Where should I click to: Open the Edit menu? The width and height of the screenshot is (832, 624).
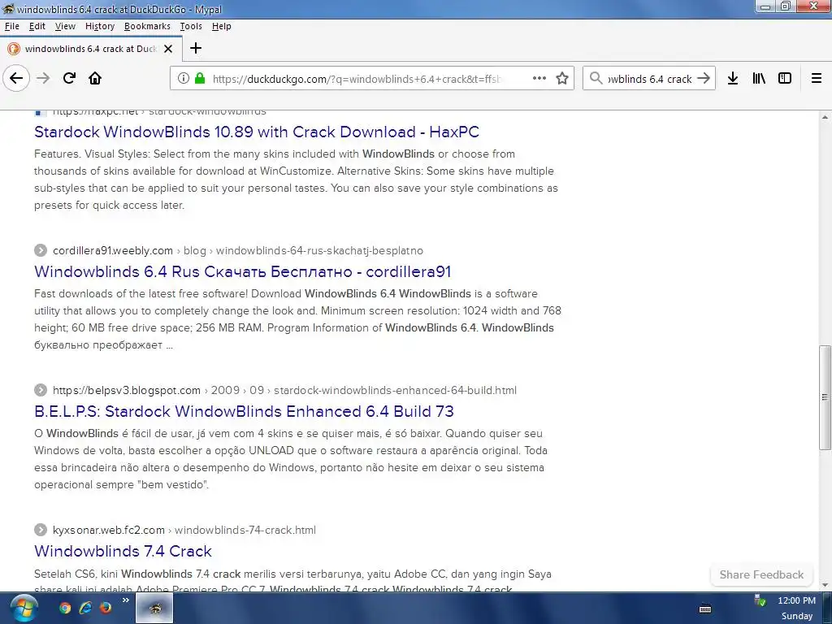click(37, 26)
